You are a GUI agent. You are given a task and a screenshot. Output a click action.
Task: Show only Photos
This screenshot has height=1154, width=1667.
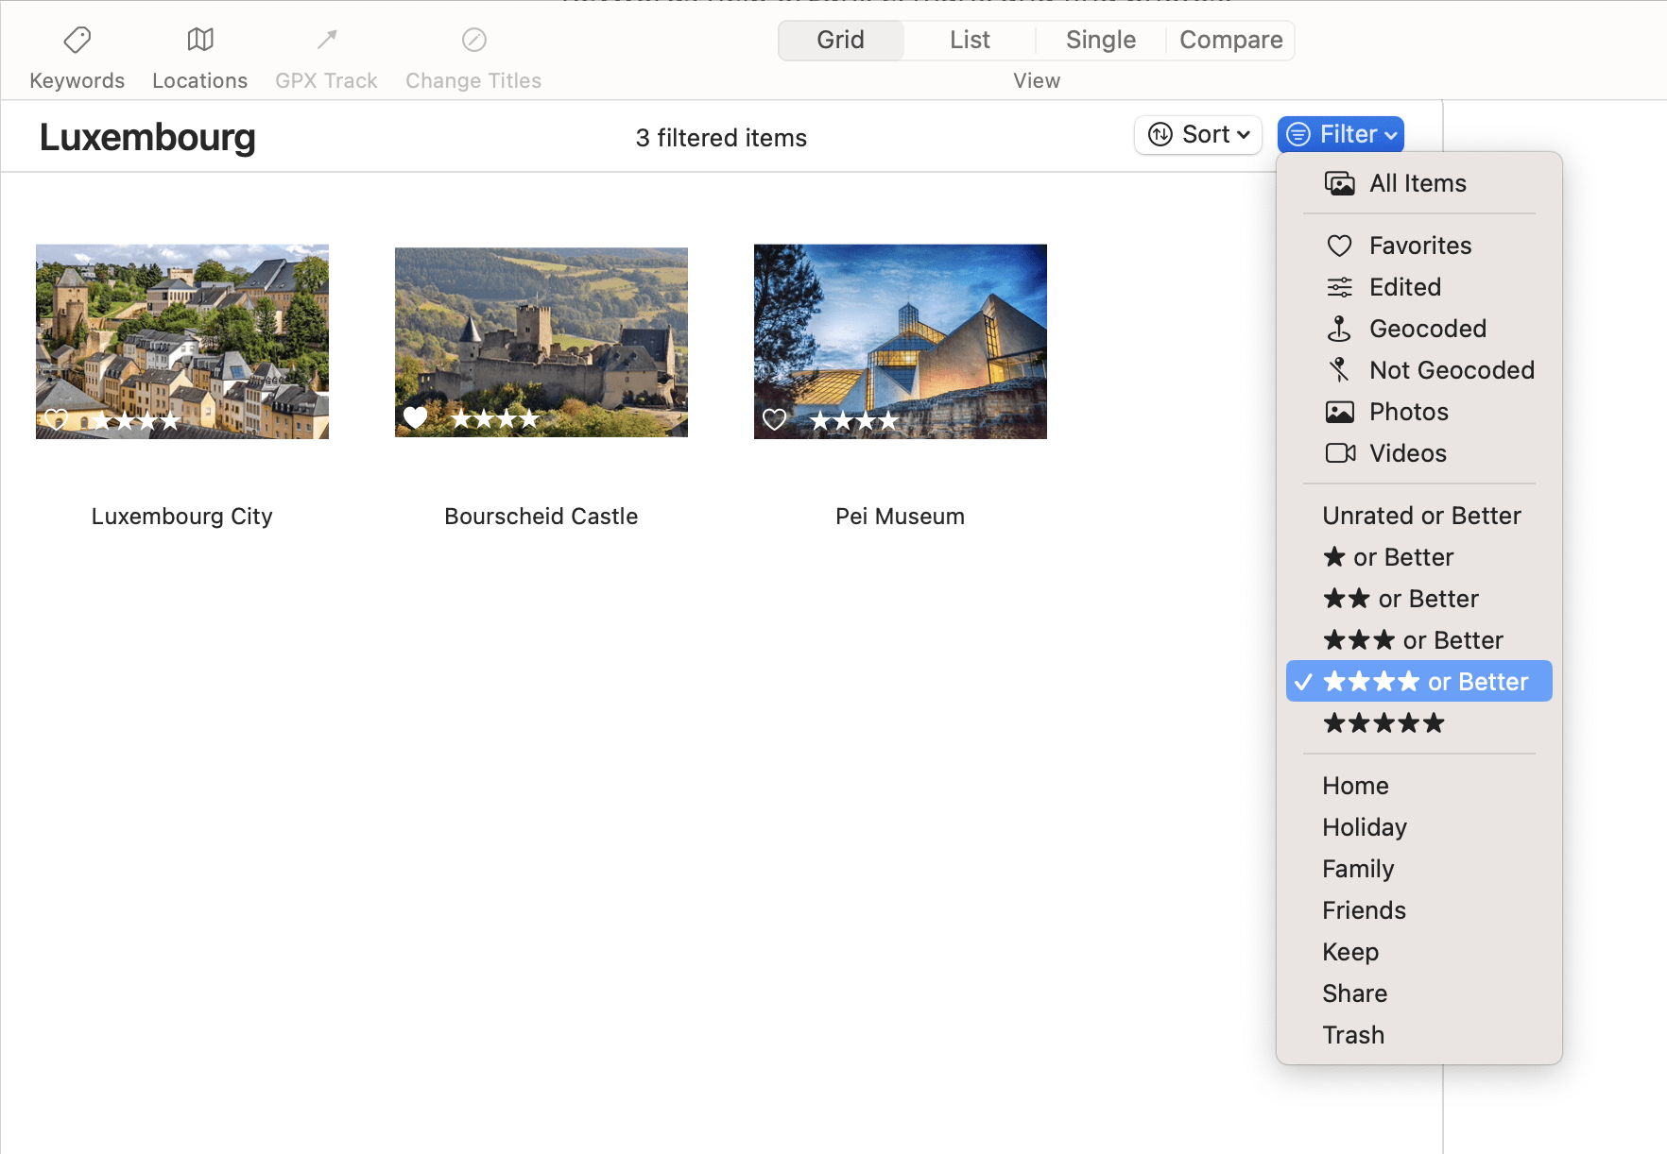1418,412
